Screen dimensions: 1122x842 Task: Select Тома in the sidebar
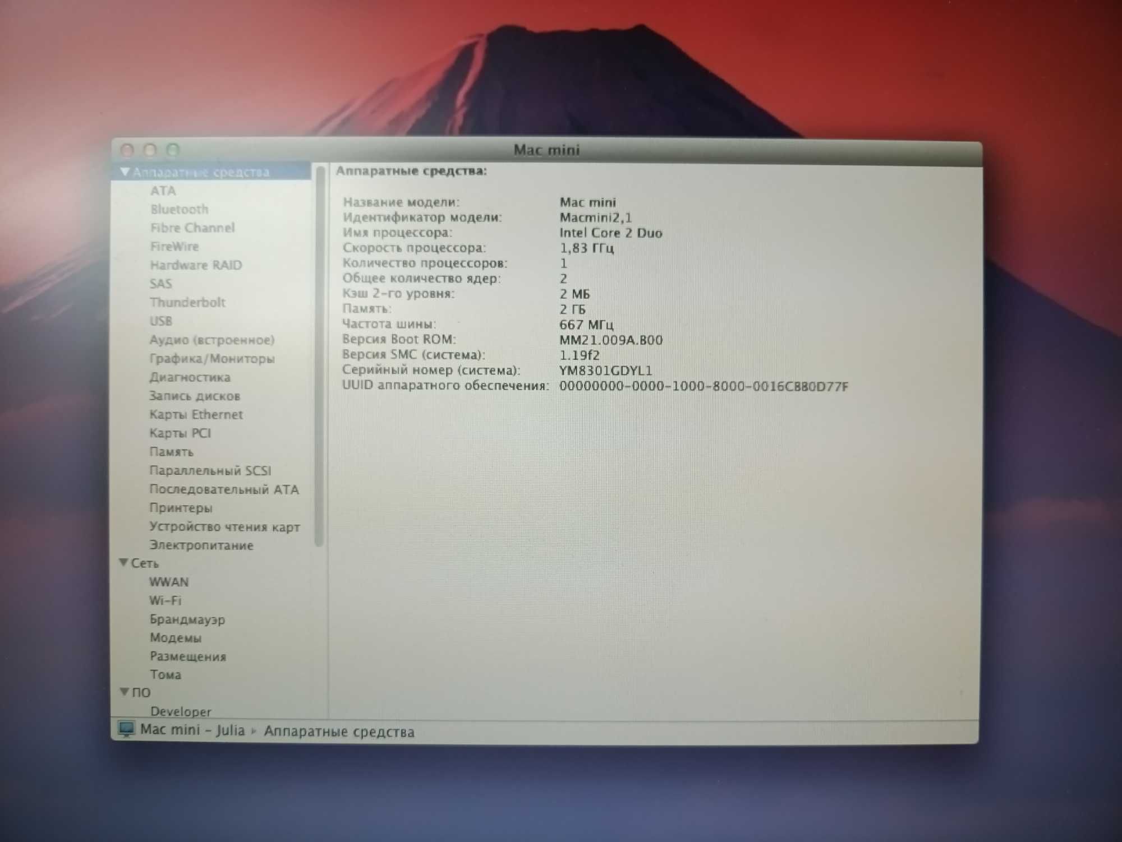click(165, 674)
